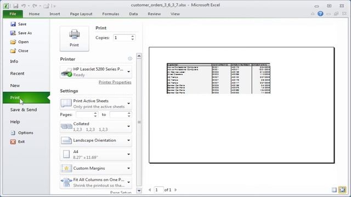The image size is (351, 197).
Task: Switch to the Home ribbon tab
Action: (34, 14)
